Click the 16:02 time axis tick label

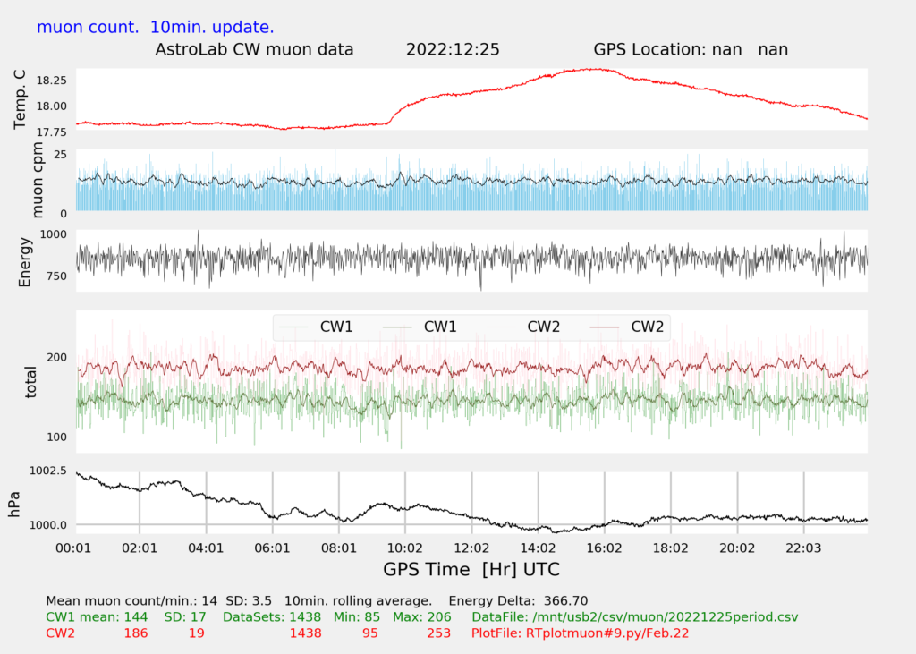click(604, 548)
